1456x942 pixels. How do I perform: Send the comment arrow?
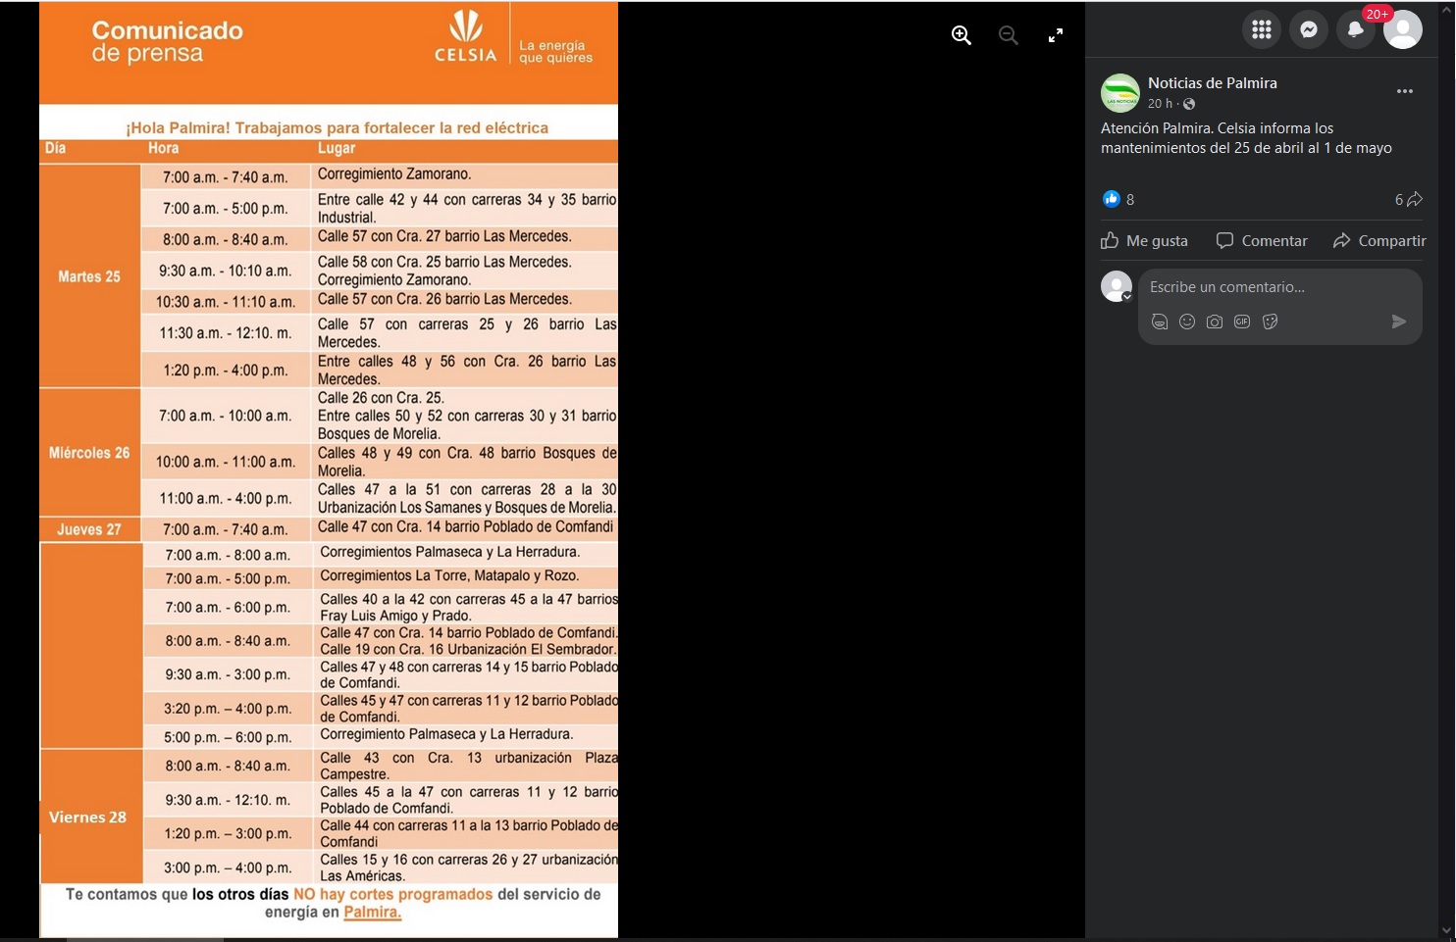click(x=1399, y=322)
